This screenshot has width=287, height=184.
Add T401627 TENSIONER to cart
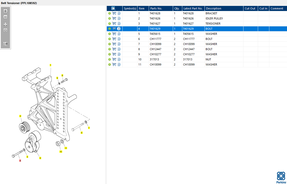[x=114, y=24]
